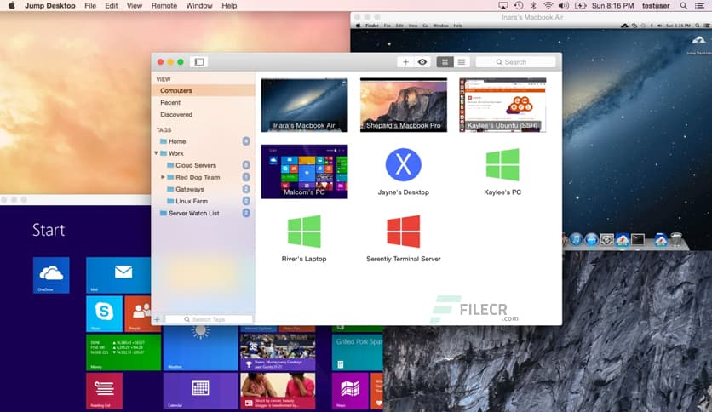
Task: Toggle the eye preview button
Action: click(x=422, y=61)
